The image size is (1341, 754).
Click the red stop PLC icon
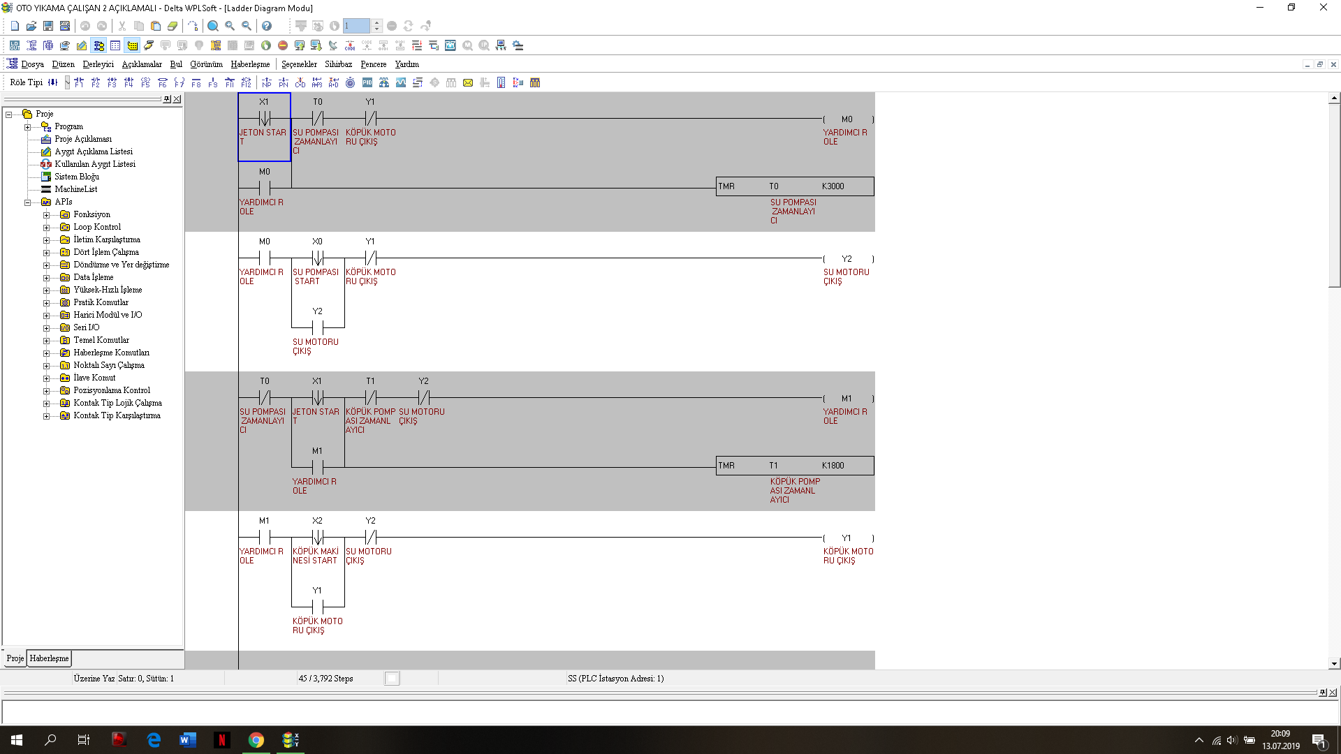point(283,45)
